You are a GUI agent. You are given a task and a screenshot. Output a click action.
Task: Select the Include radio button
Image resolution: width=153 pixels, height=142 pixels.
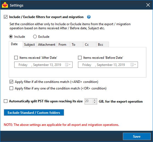(x=11, y=37)
